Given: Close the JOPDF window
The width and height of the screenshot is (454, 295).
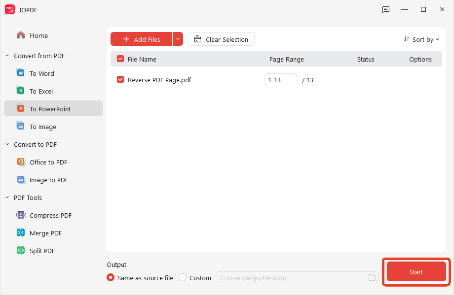Looking at the screenshot, I should [x=442, y=9].
